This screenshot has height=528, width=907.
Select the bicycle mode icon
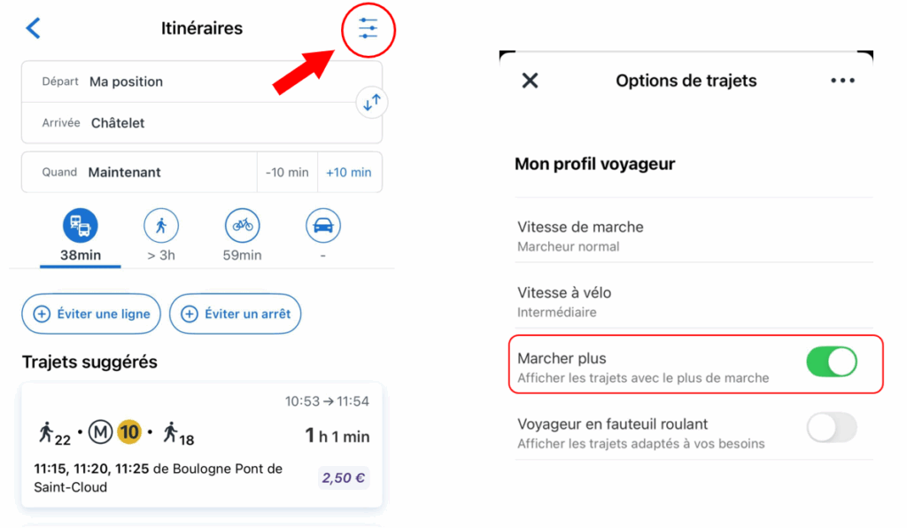[x=243, y=226]
